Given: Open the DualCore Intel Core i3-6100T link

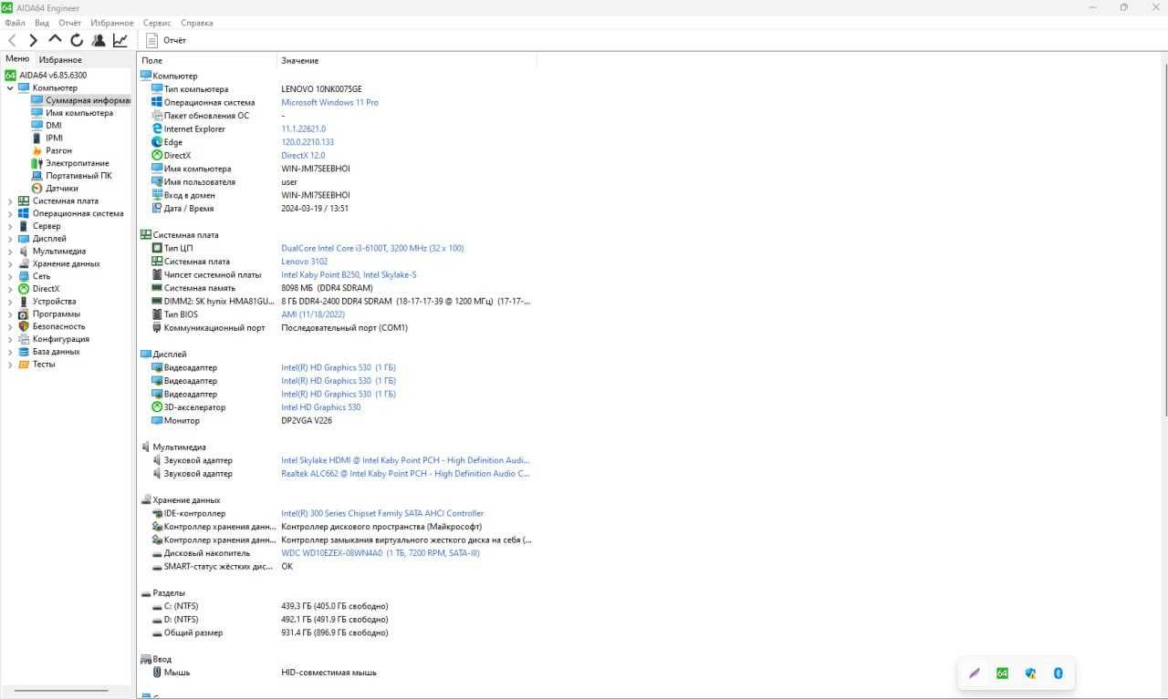Looking at the screenshot, I should (x=372, y=248).
